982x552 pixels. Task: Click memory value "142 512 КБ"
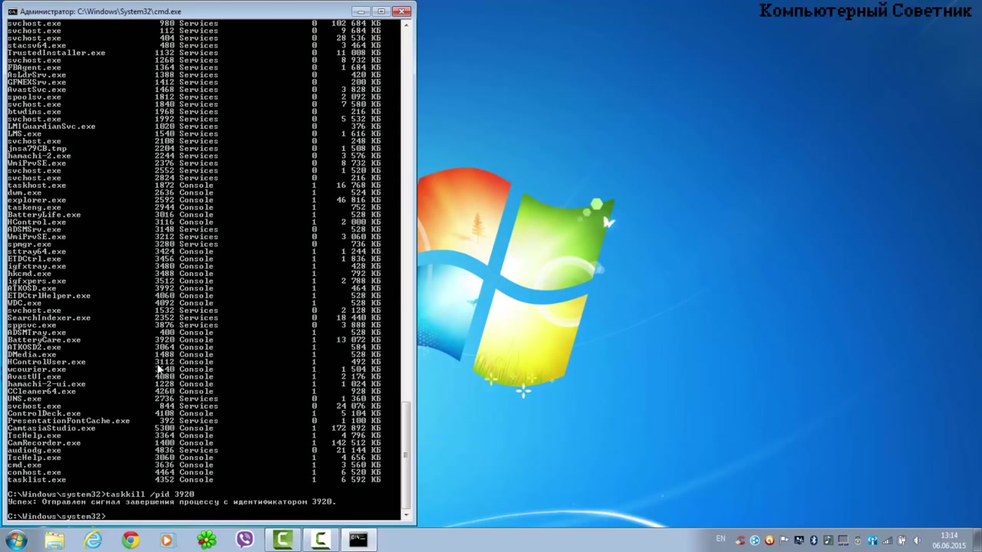point(356,443)
